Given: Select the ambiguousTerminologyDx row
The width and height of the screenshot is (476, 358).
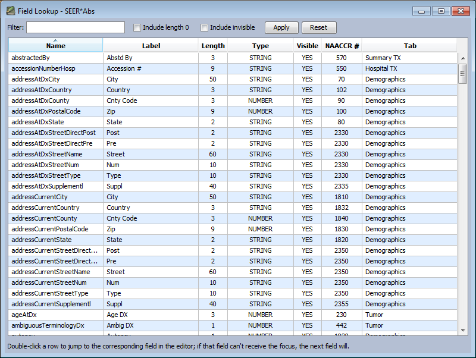Looking at the screenshot, I should (233, 325).
